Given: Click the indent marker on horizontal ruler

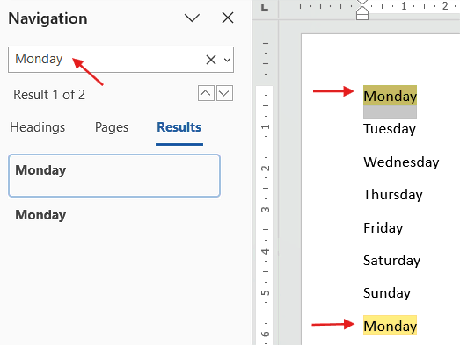Looking at the screenshot, I should 362,11.
